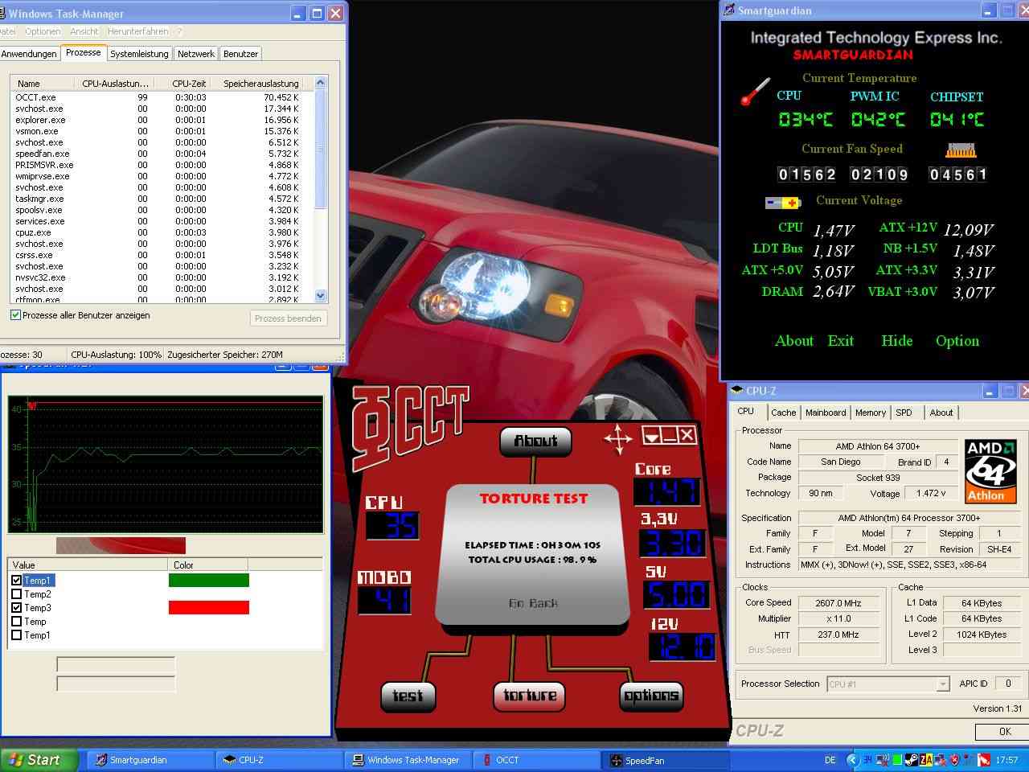Expand hidden tray icons with arrow

[852, 760]
